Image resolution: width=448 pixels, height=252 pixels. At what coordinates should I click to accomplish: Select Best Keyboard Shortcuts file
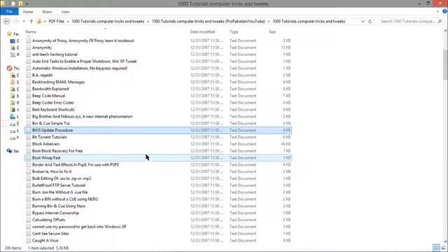coord(53,109)
